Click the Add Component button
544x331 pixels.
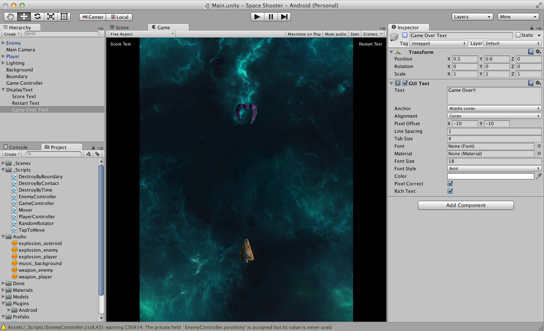465,205
